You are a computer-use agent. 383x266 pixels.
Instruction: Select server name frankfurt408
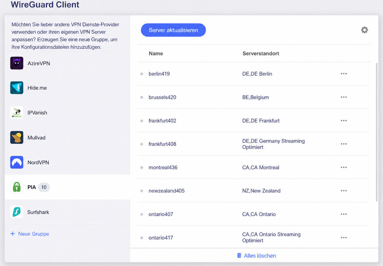pyautogui.click(x=162, y=144)
